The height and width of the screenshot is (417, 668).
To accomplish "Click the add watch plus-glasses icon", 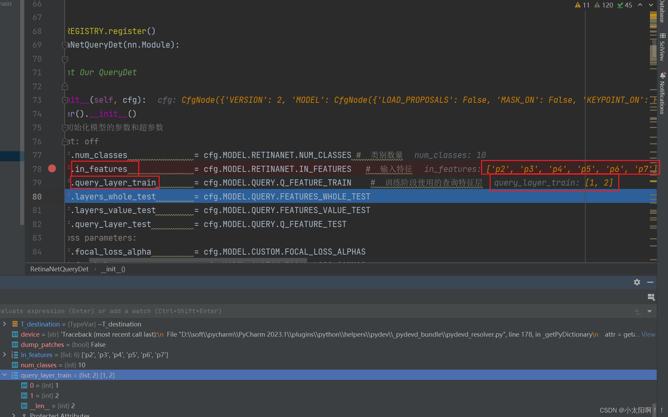I will pyautogui.click(x=637, y=311).
